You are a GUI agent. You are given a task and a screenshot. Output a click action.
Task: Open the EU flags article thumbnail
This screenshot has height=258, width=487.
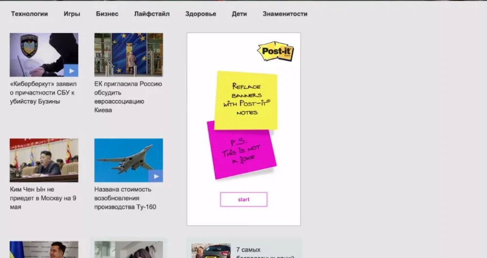129,55
